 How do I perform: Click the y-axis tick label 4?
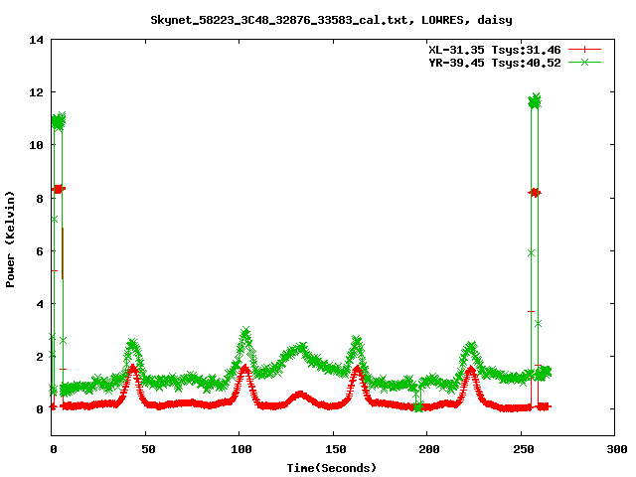tap(40, 304)
